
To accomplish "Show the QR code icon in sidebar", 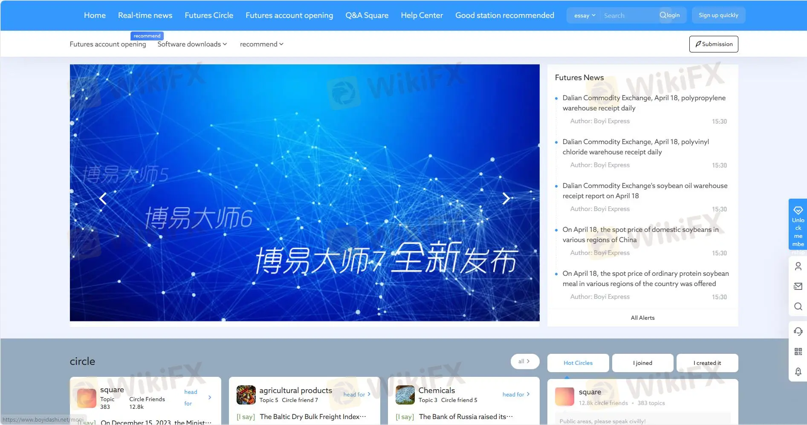I will 798,352.
